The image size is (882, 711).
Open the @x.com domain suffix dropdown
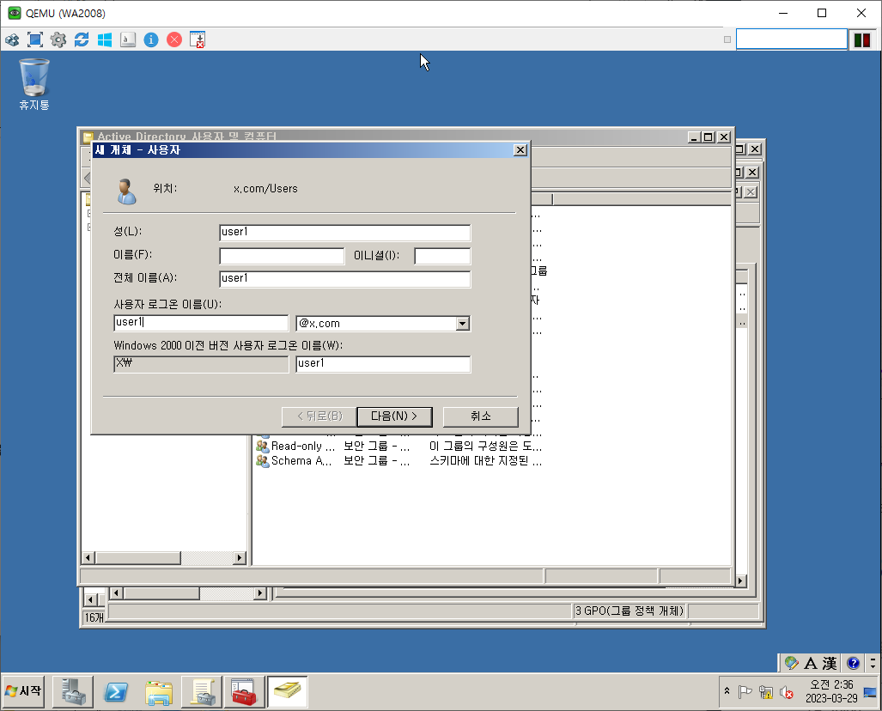462,324
